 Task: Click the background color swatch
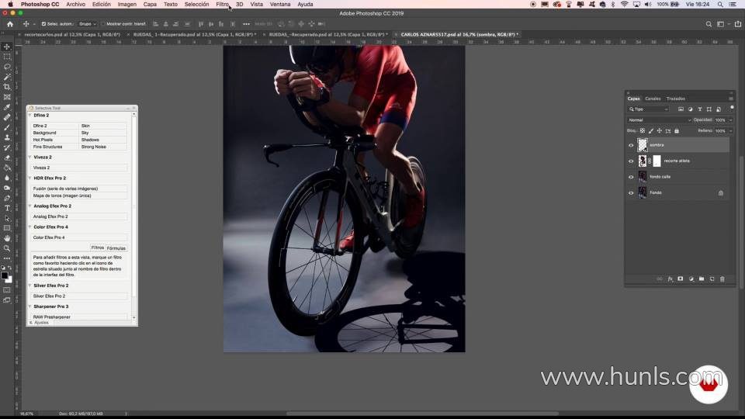[10, 281]
